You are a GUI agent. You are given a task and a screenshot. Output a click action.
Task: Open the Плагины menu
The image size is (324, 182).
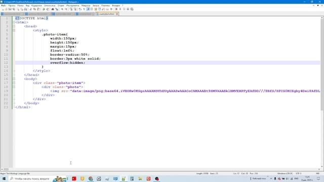click(x=105, y=6)
